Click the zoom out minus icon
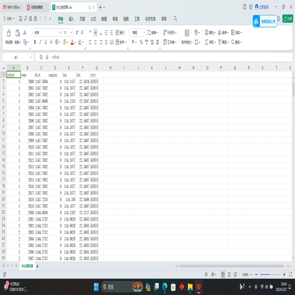 (256, 274)
